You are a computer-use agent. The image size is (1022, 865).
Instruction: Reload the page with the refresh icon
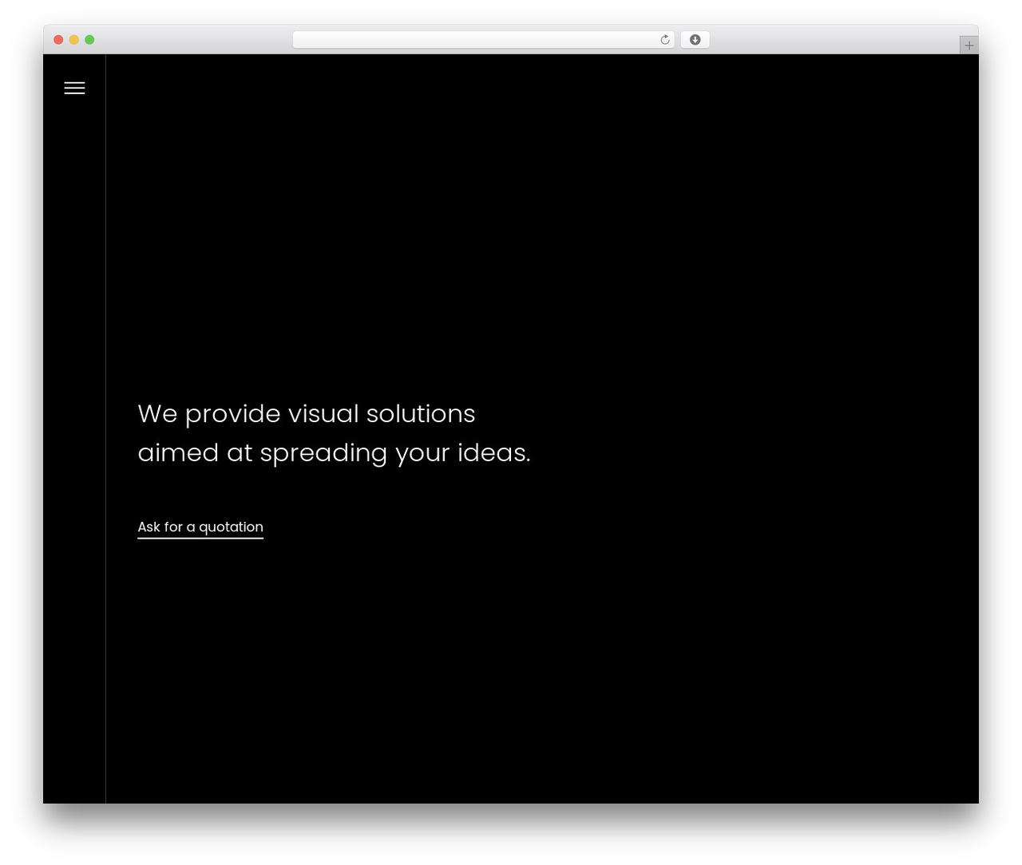tap(665, 40)
